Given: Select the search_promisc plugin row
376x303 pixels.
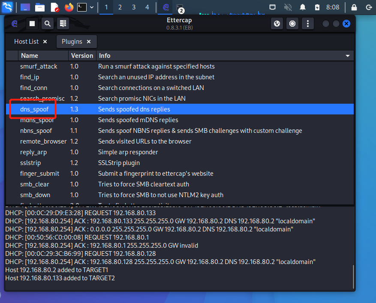Looking at the screenshot, I should pos(180,99).
